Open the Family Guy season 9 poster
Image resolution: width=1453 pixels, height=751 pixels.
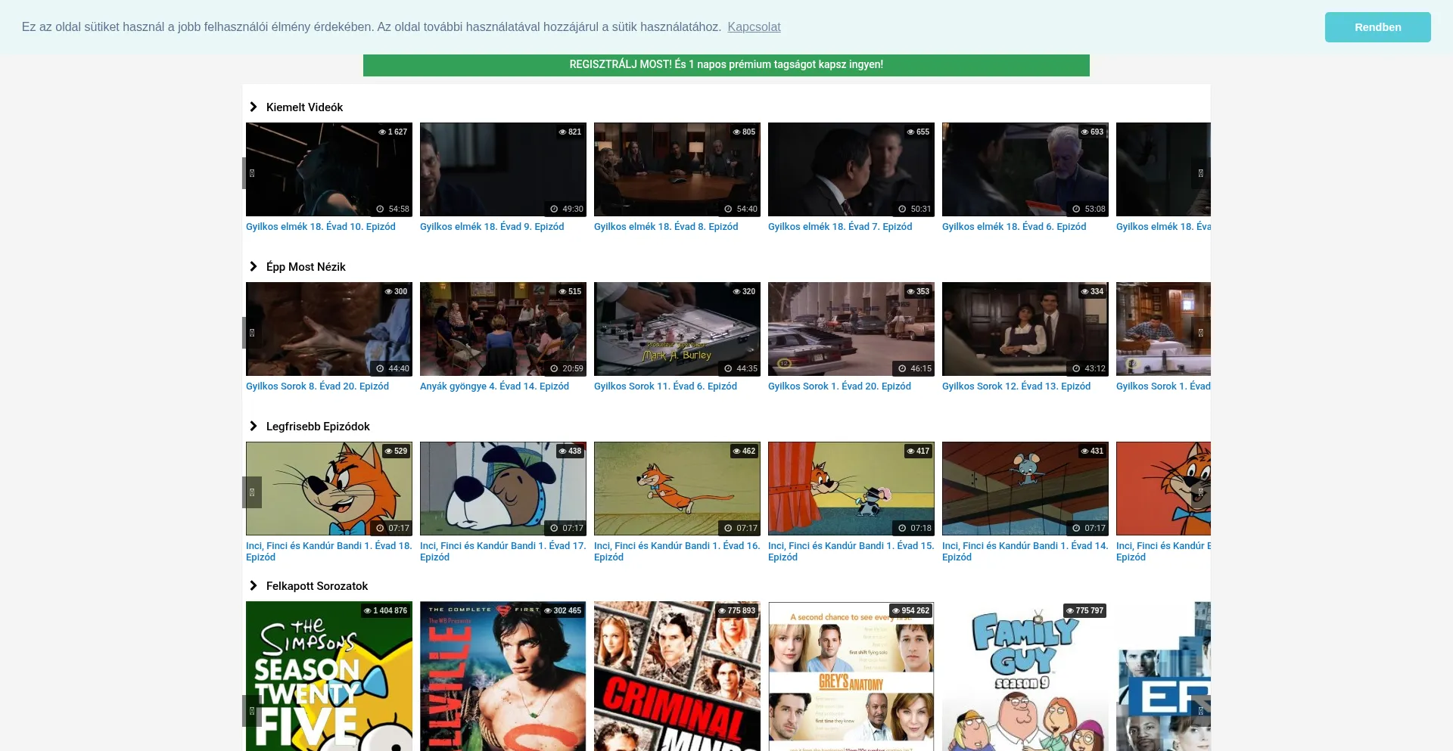pos(1025,676)
